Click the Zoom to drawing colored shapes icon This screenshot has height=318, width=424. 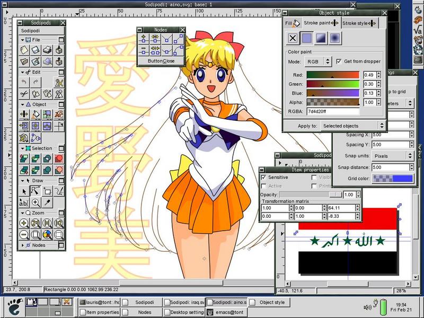(47, 235)
